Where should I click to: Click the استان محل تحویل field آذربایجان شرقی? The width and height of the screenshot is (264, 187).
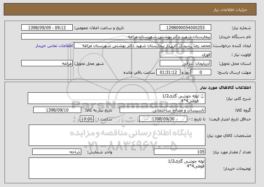coord(185,63)
